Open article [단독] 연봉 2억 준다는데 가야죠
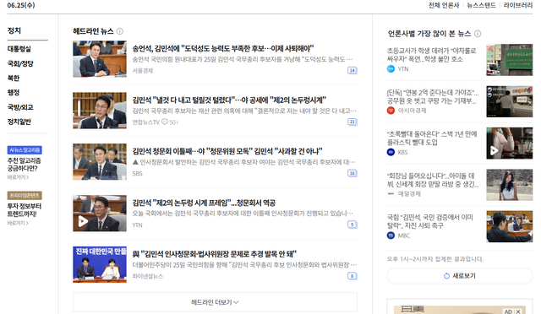 pyautogui.click(x=433, y=96)
